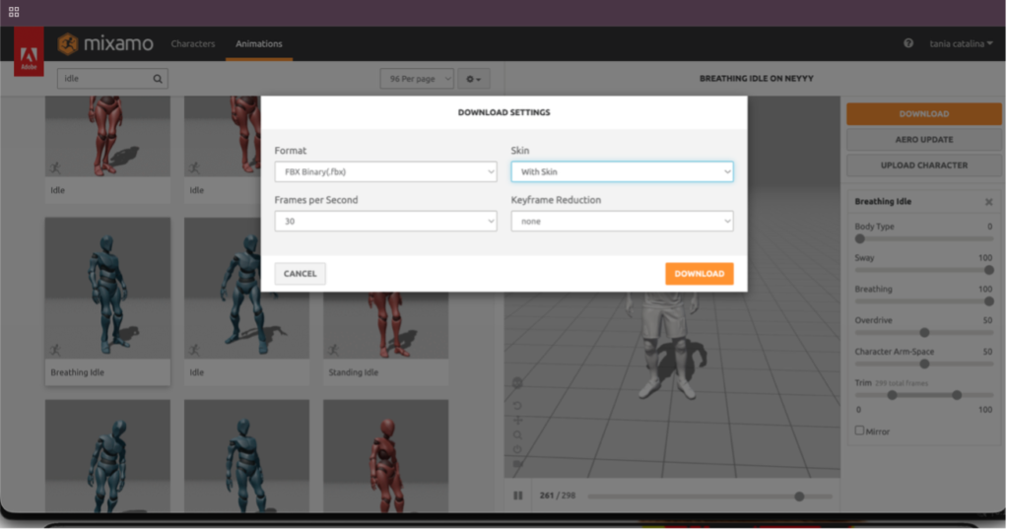Click the Trim end handle
The image size is (1009, 531).
click(957, 395)
